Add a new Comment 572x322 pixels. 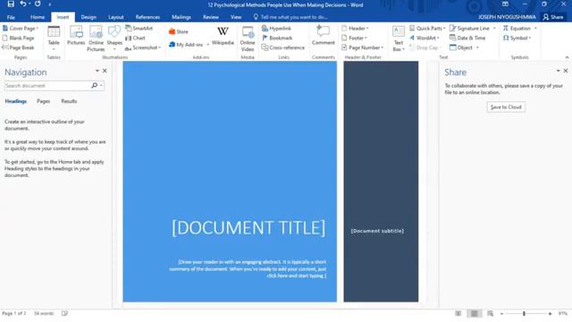coord(324,36)
